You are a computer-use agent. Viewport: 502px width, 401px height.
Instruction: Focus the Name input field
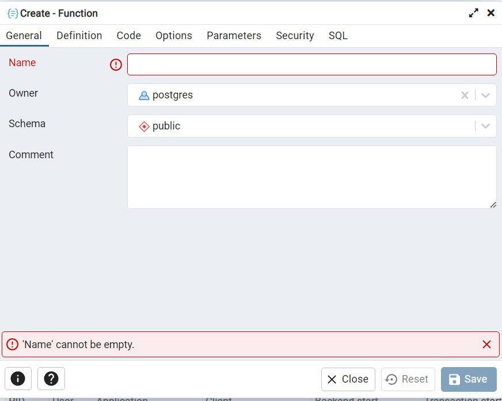click(x=311, y=64)
